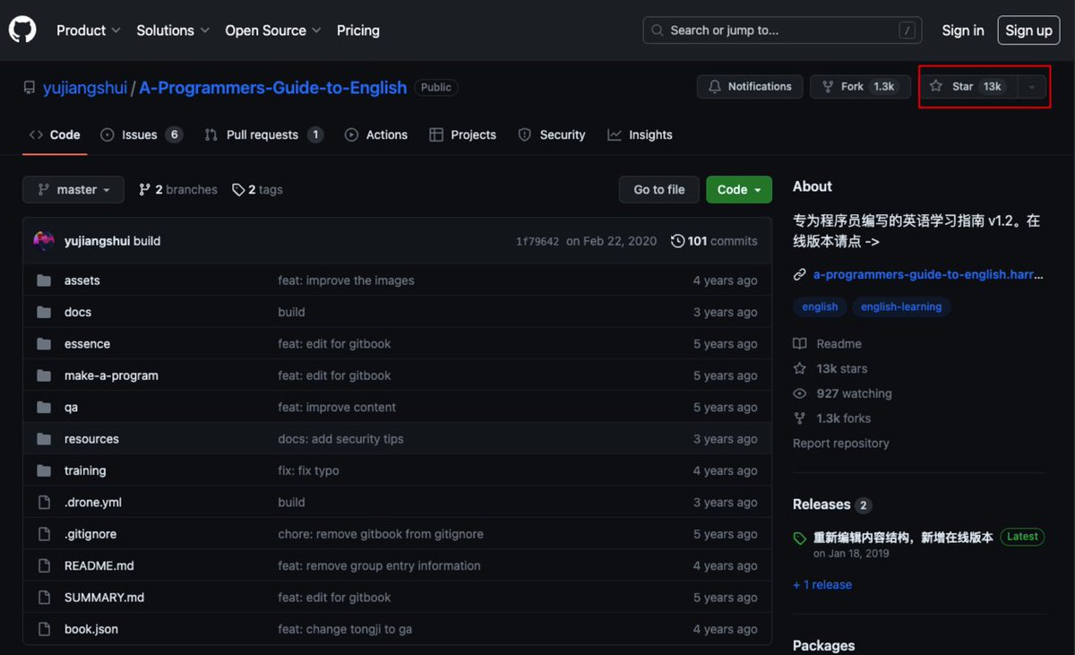Expand the Product menu

click(88, 30)
